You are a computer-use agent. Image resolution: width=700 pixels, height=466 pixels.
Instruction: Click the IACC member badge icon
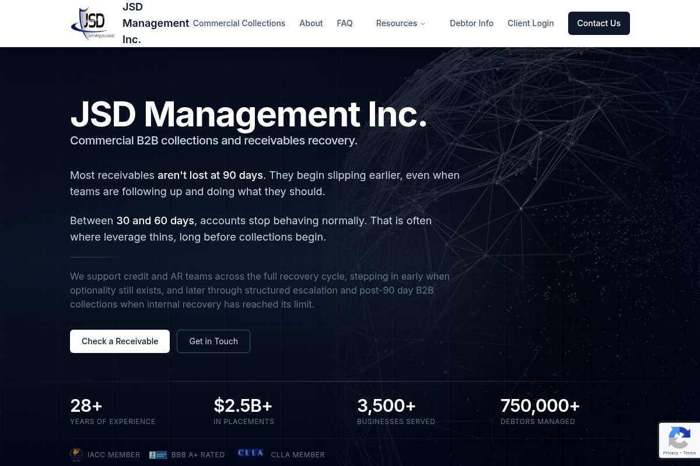click(x=76, y=454)
